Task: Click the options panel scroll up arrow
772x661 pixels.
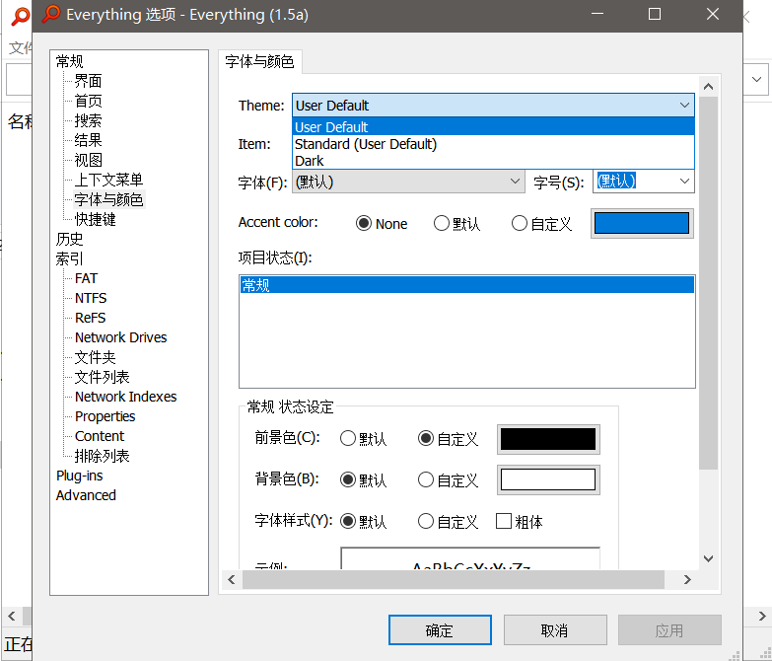Action: pyautogui.click(x=709, y=87)
